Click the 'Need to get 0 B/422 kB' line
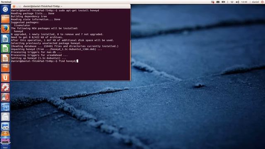Screen dimensions: 265x149 tap(37, 37)
